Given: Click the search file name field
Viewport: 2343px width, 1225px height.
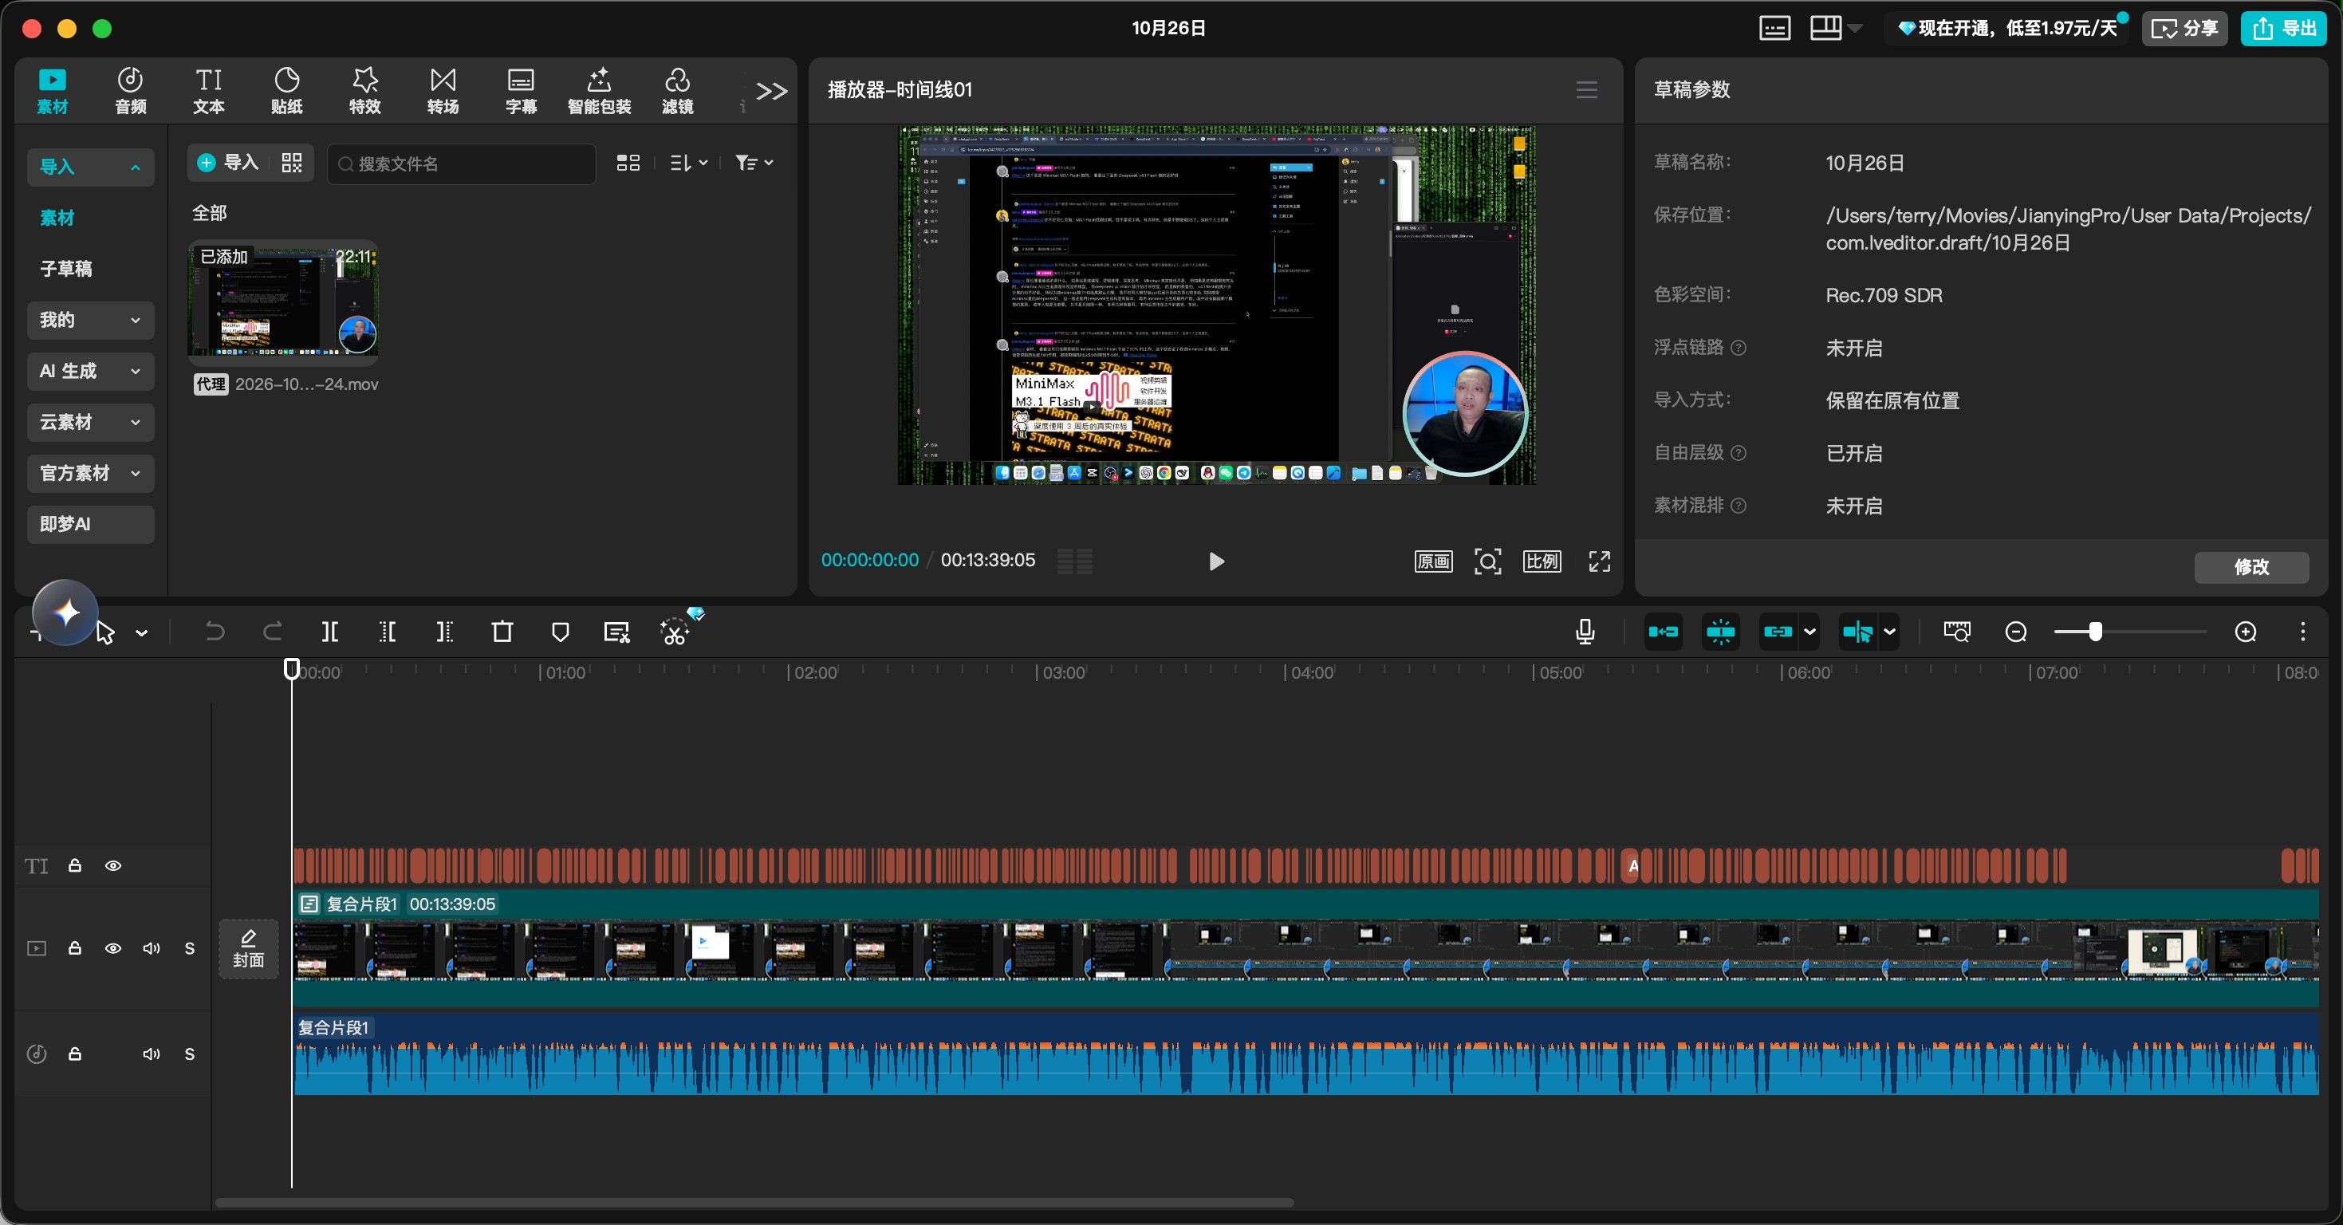Looking at the screenshot, I should pyautogui.click(x=462, y=163).
